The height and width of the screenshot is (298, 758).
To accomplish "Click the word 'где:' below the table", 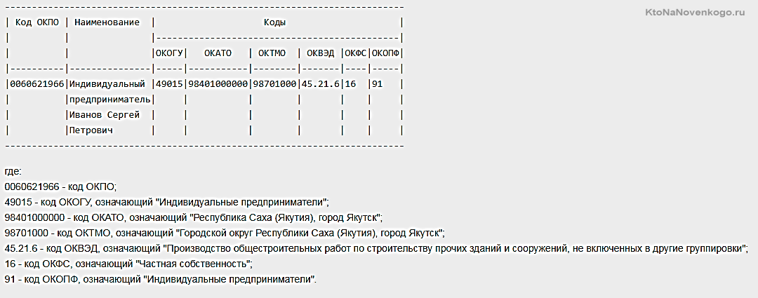I will (x=13, y=172).
